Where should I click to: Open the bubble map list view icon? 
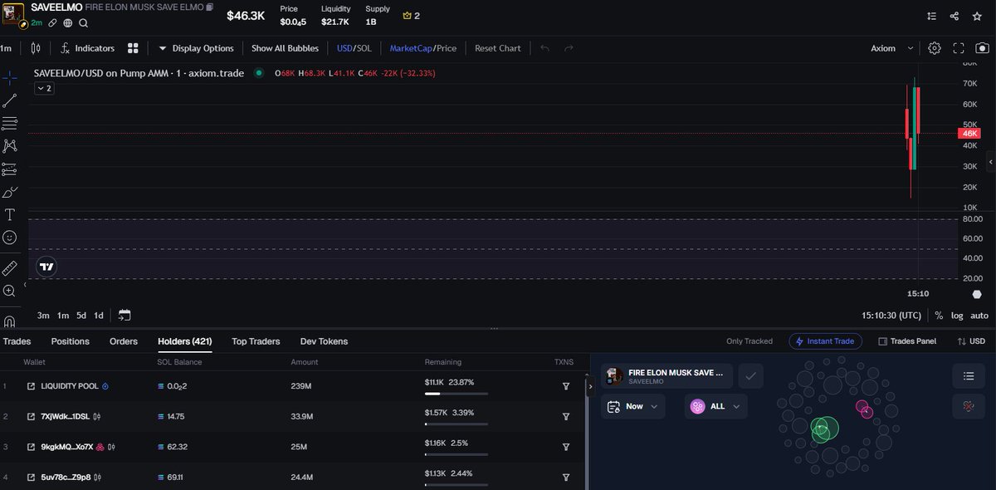click(969, 376)
